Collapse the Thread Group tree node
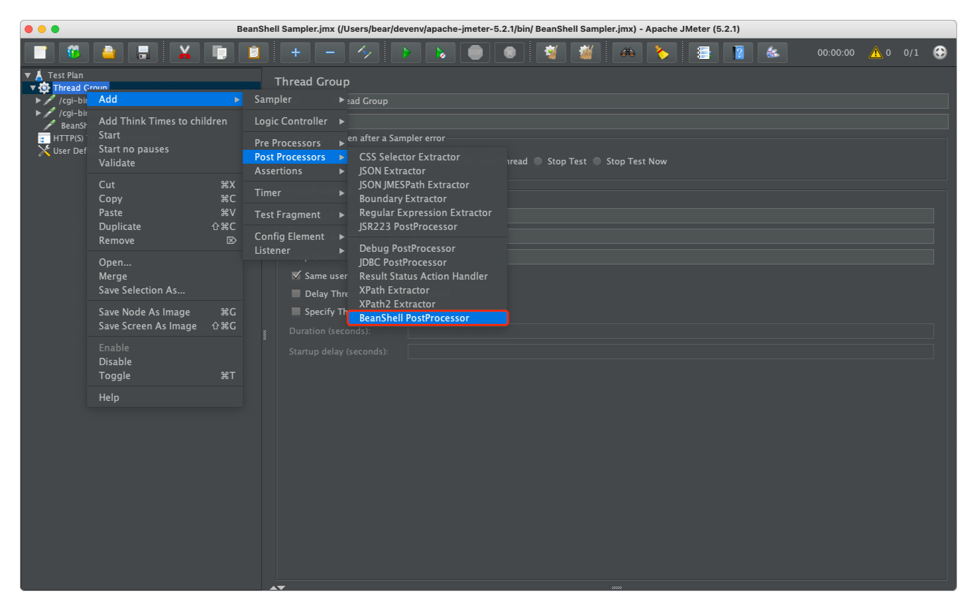977x611 pixels. (33, 88)
